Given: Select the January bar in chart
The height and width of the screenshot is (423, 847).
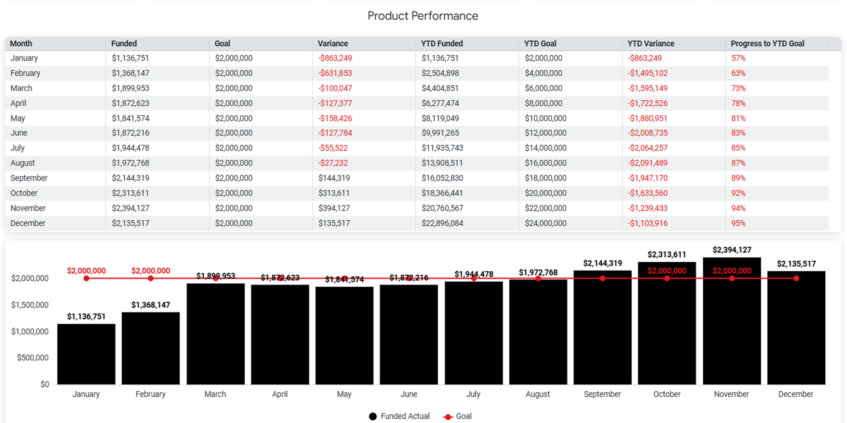Looking at the screenshot, I should pos(86,354).
